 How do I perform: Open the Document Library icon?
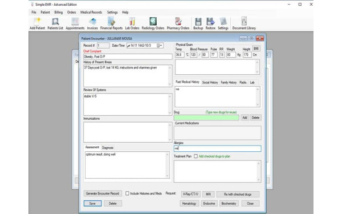click(x=244, y=23)
